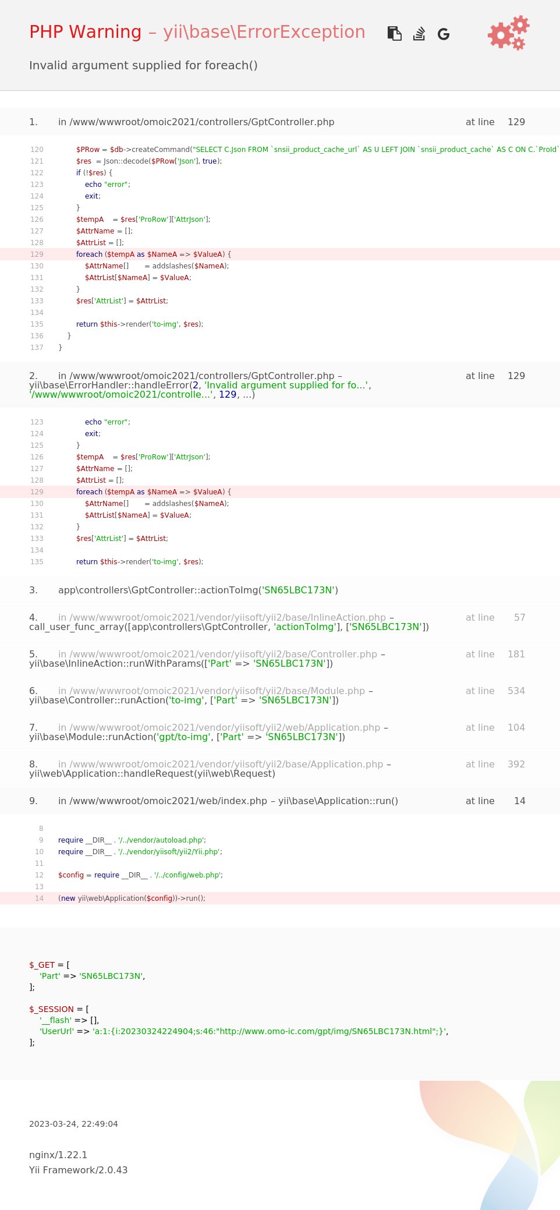Image resolution: width=560 pixels, height=1210 pixels.
Task: Click the 'Invalid argument supplied for foreach()' message
Action: (143, 65)
